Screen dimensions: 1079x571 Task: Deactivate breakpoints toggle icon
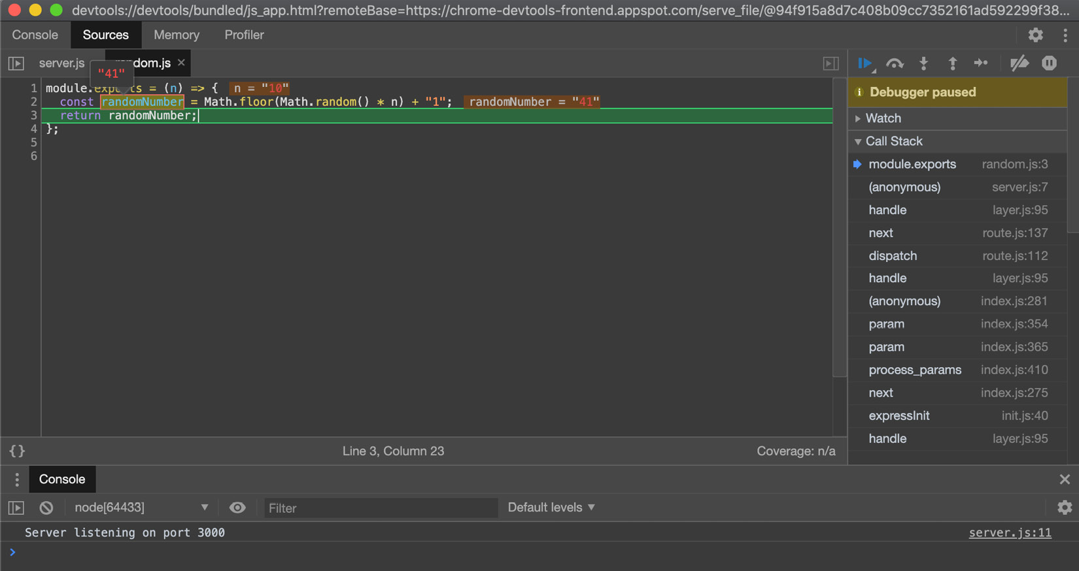pos(1019,63)
